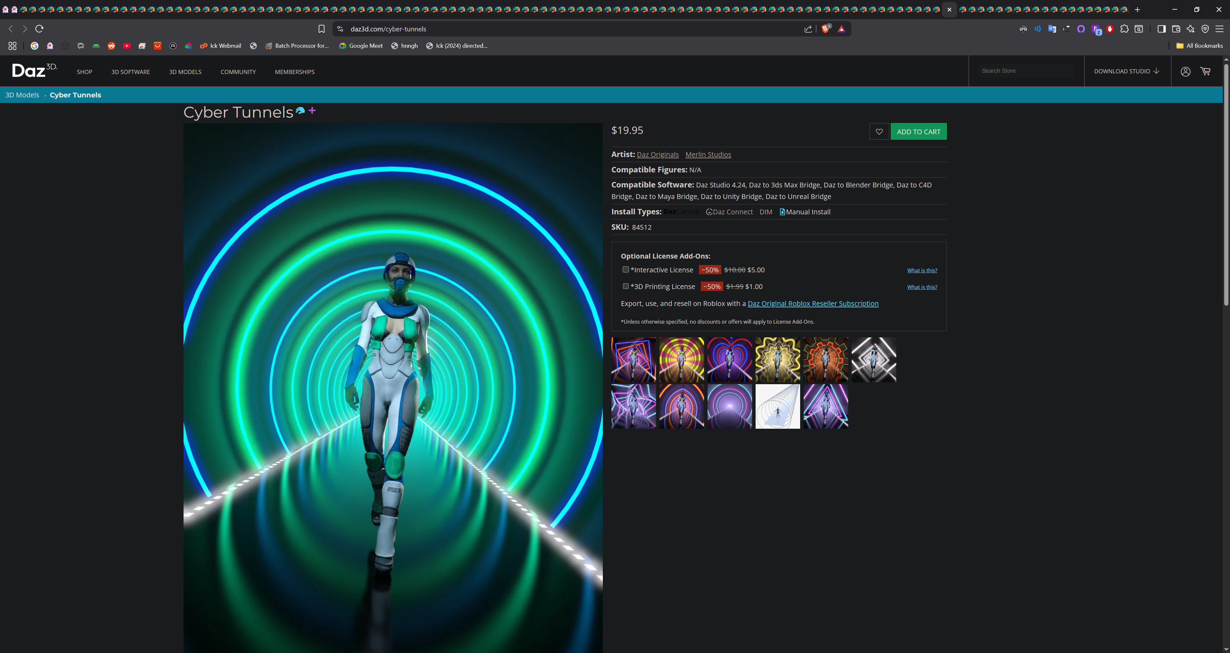The width and height of the screenshot is (1230, 653).
Task: Open the Google bookmark icon
Action: [x=34, y=46]
